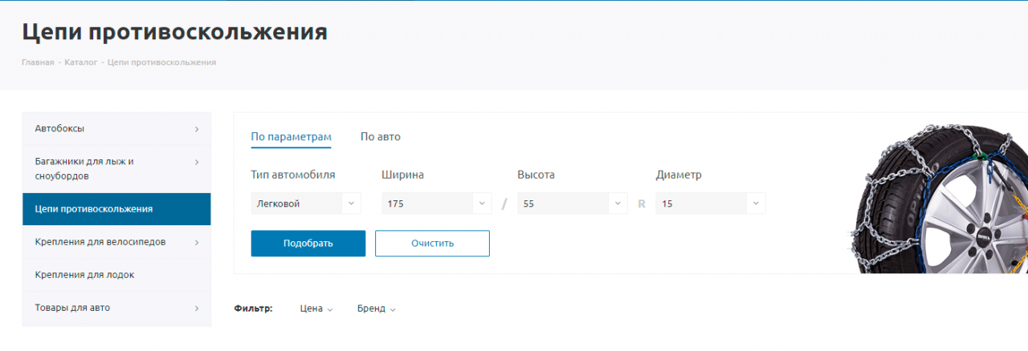Open Высота dropdown with value 55

(573, 204)
